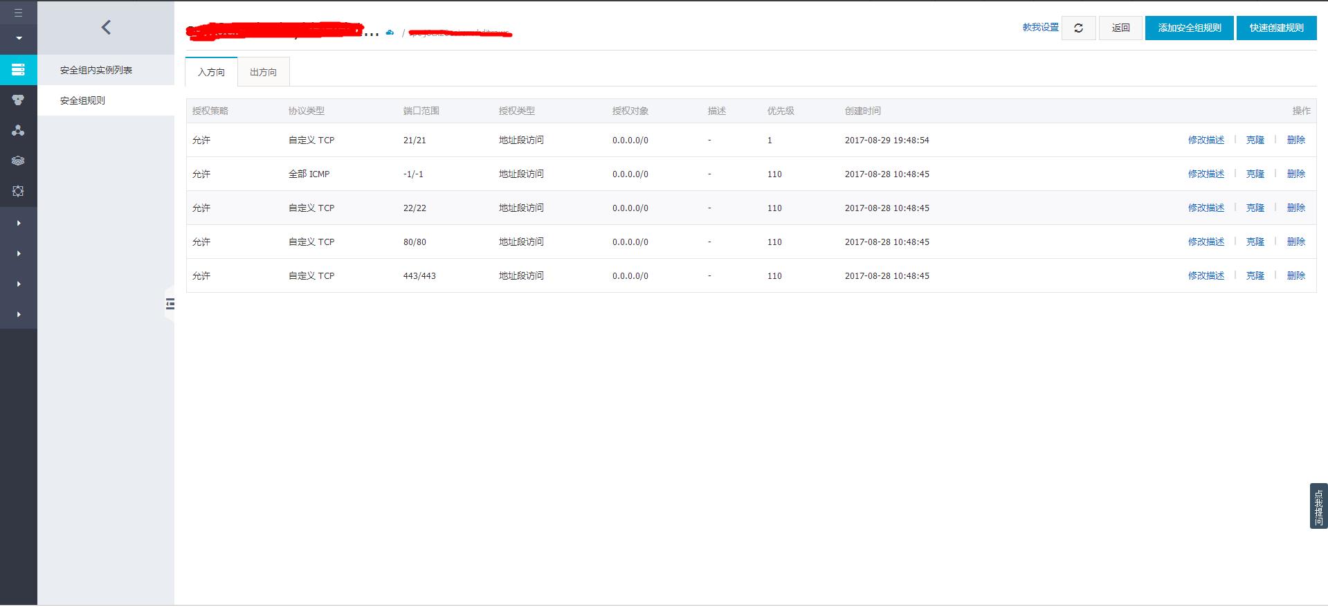Click the 添加安全组规则 button
This screenshot has height=607, width=1328.
1189,28
